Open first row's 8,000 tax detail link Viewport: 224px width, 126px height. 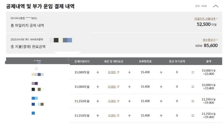click(112, 72)
